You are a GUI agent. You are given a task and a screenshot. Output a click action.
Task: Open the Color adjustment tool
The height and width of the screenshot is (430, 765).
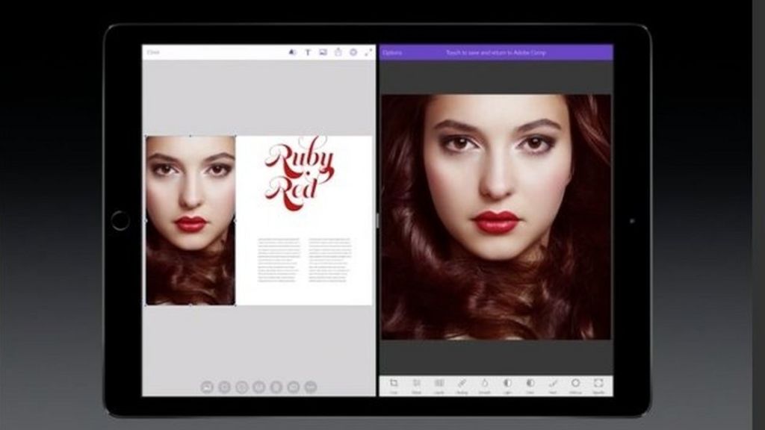(530, 386)
